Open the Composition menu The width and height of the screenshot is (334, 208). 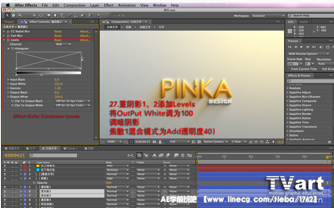(x=74, y=5)
